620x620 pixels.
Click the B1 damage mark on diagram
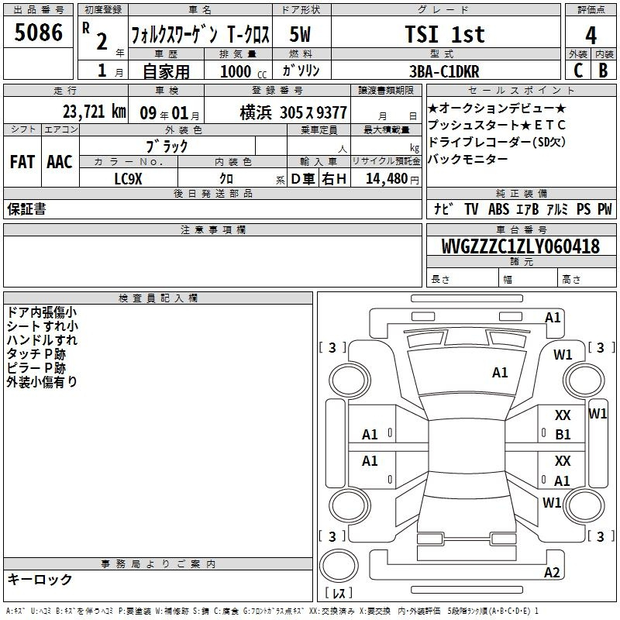click(x=563, y=435)
